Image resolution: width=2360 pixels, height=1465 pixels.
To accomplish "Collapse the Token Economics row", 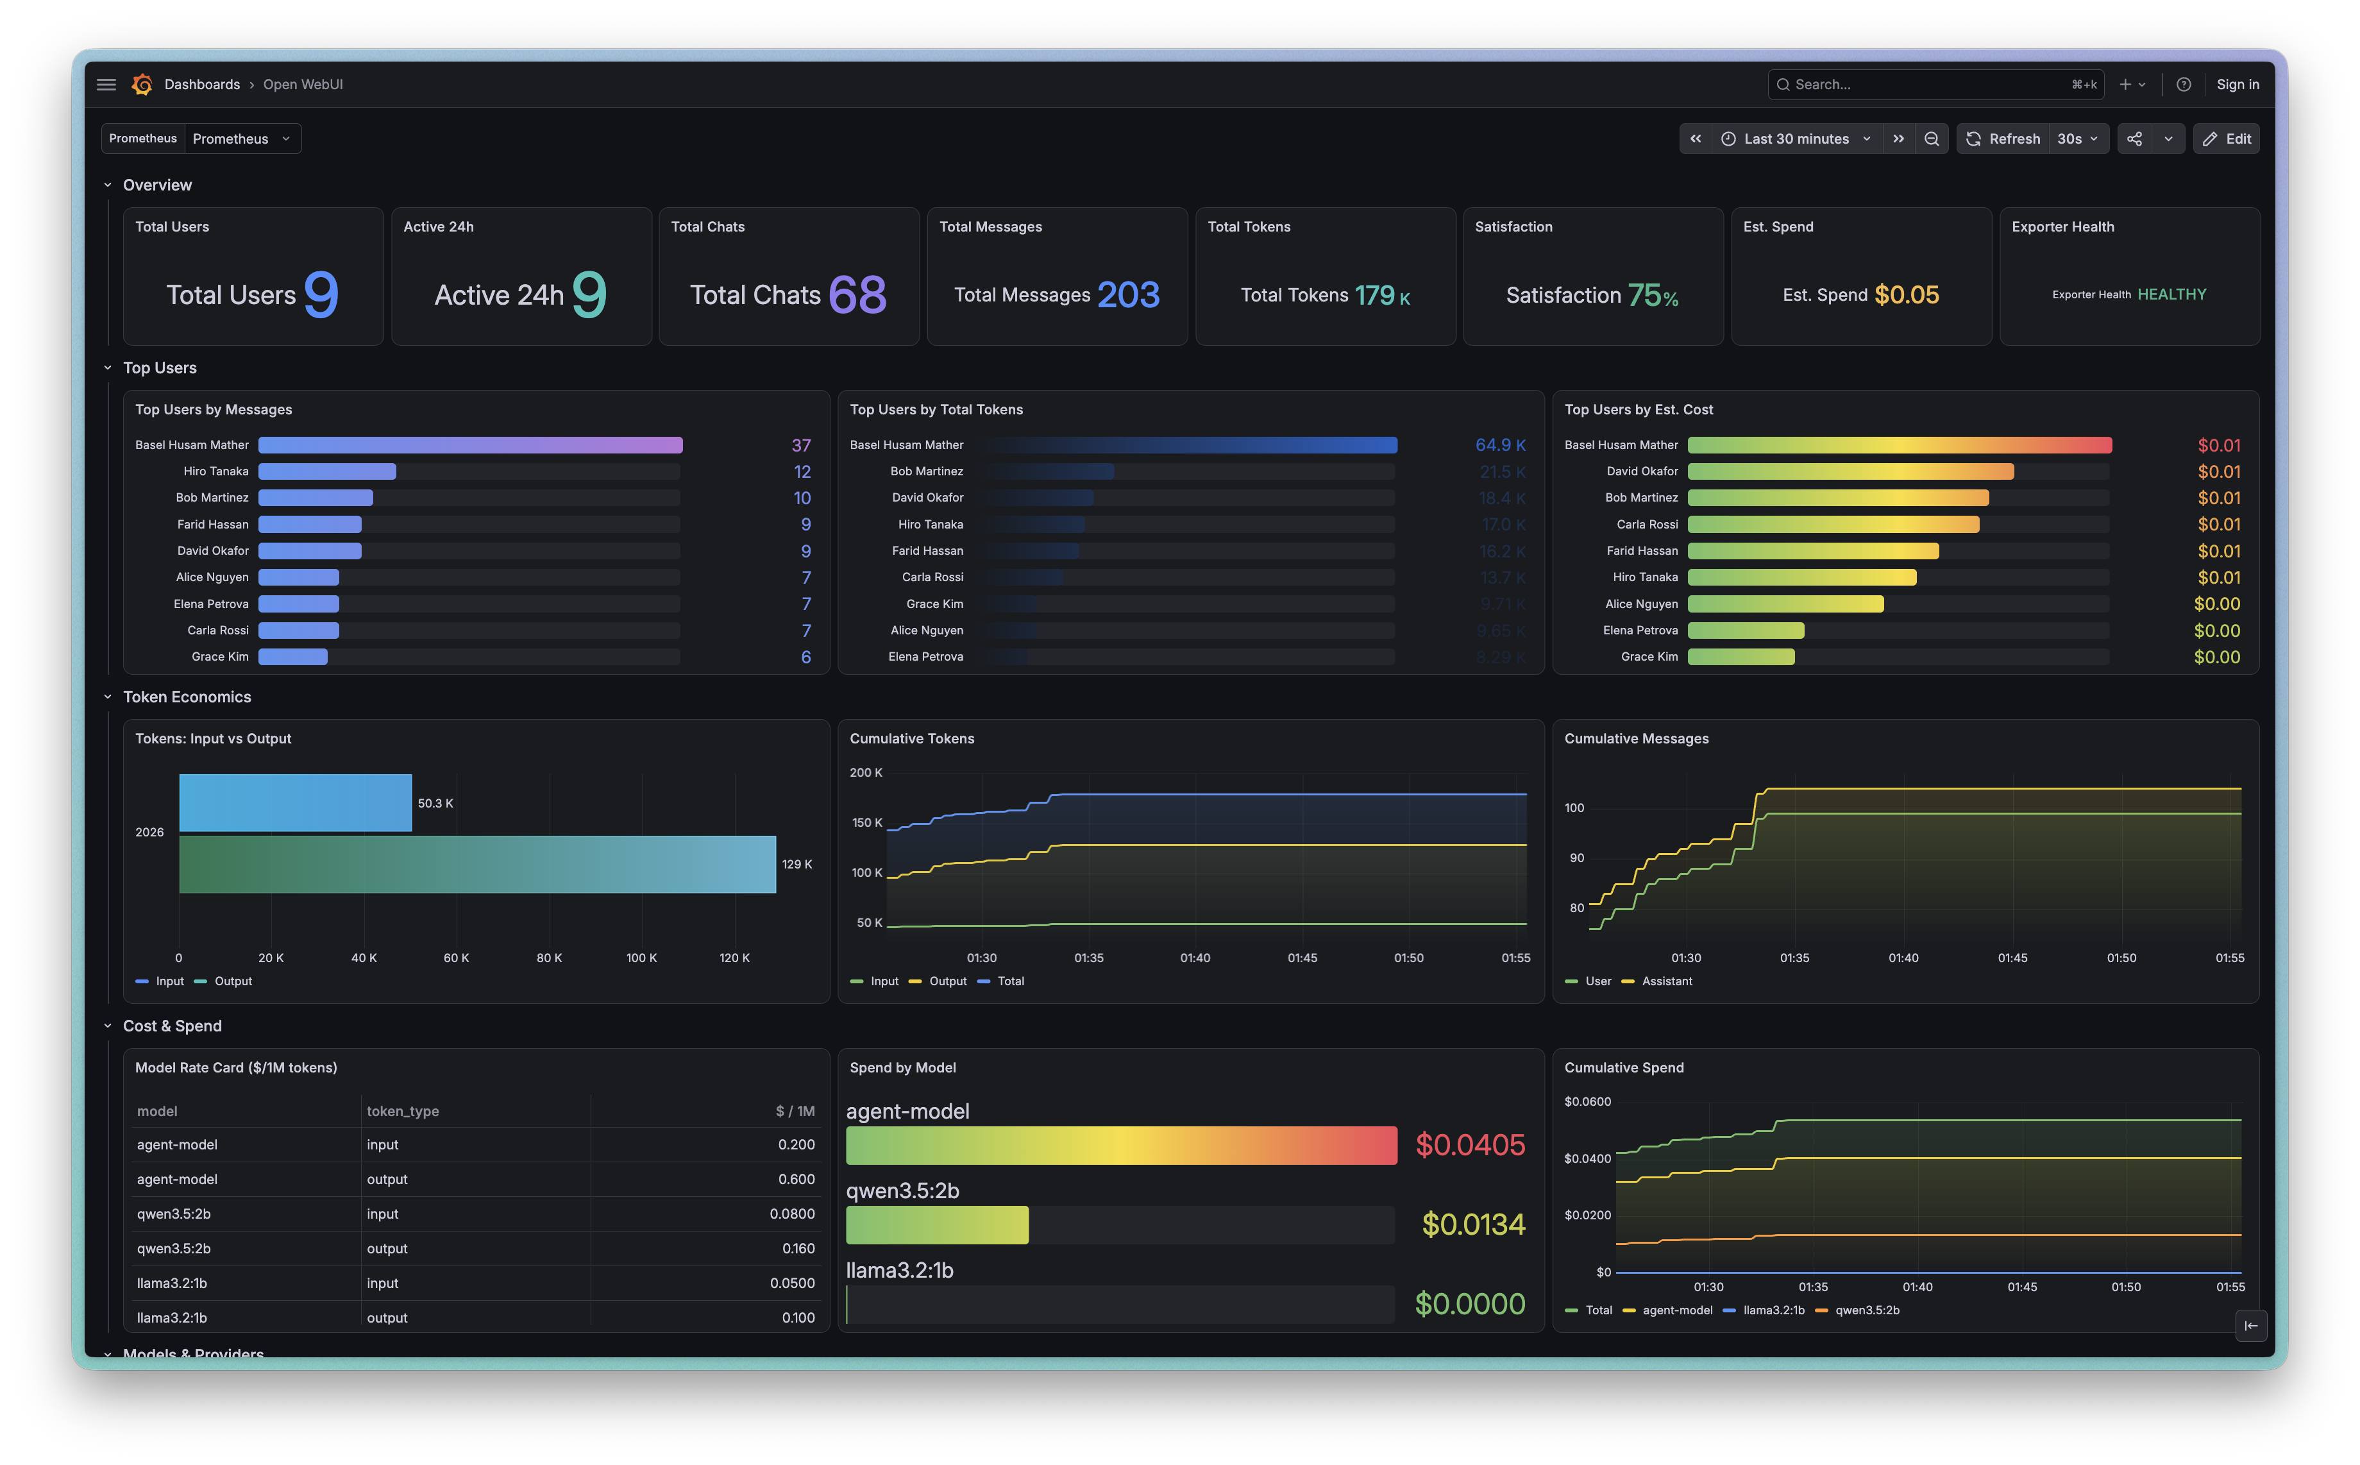I will pyautogui.click(x=108, y=697).
